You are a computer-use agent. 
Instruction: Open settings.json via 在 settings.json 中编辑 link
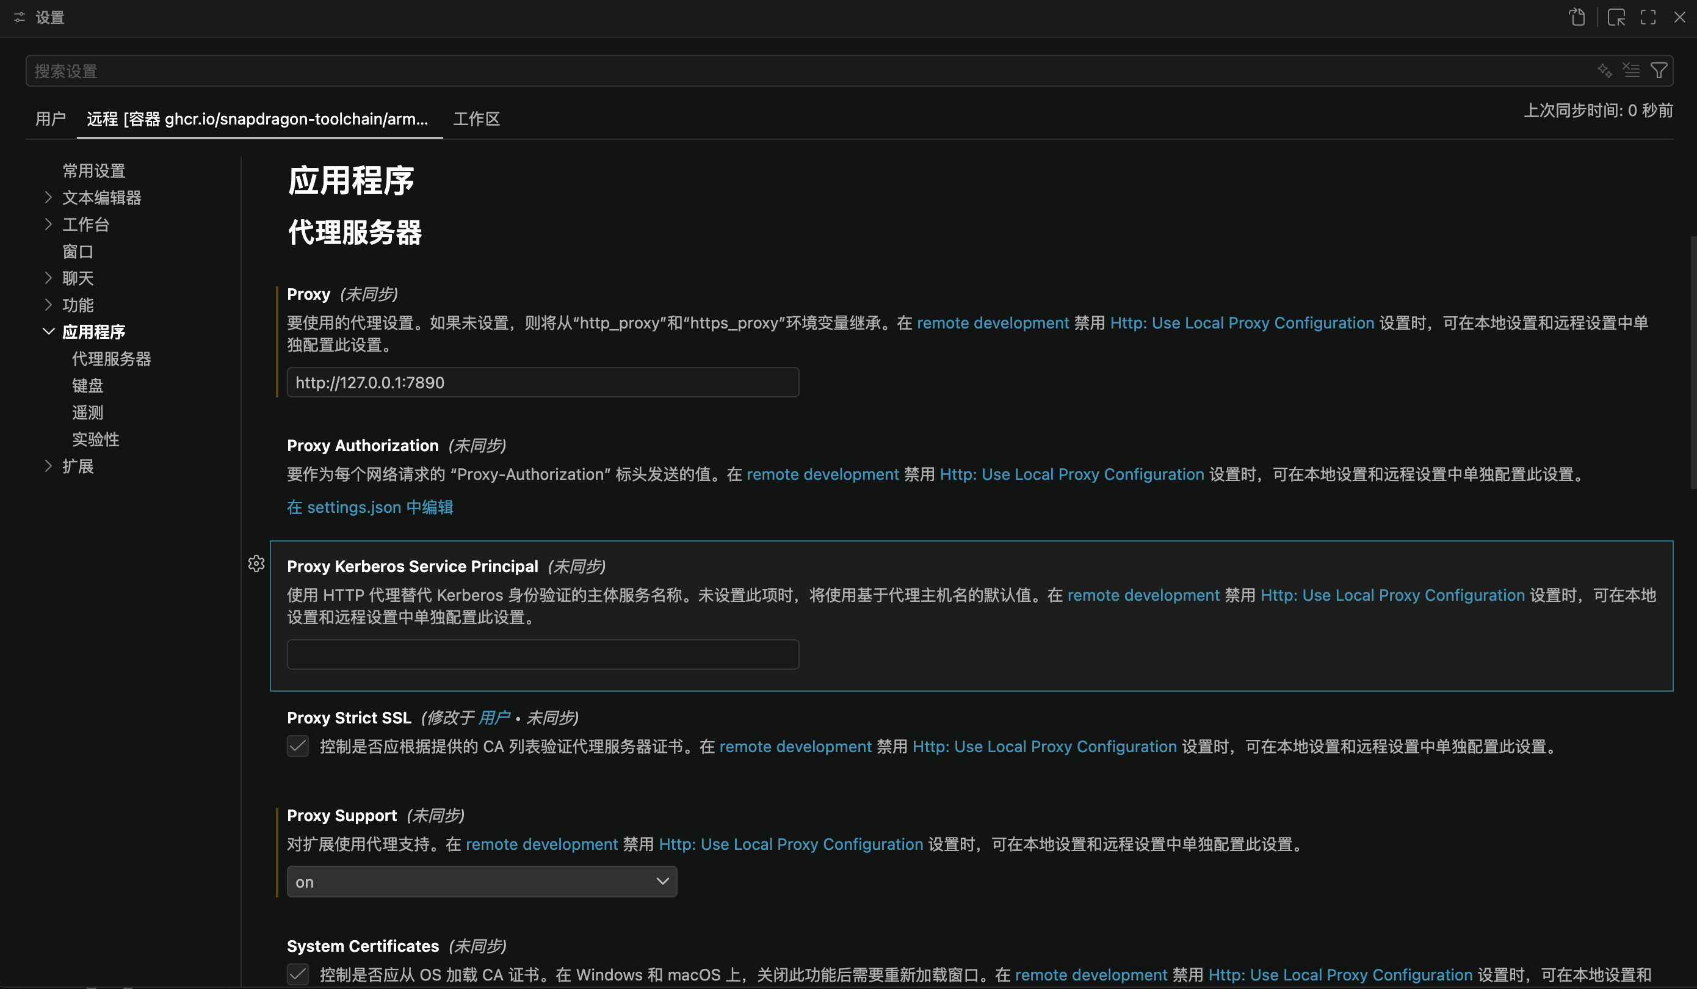click(x=370, y=507)
